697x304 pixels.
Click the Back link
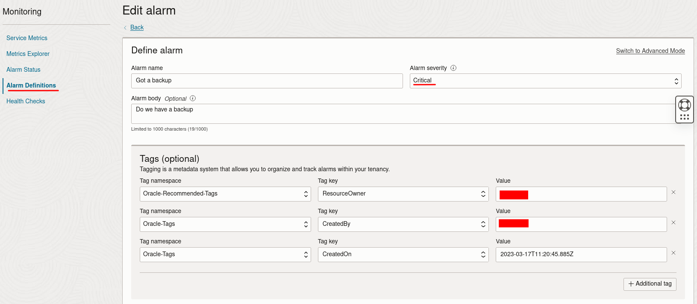[x=137, y=27]
